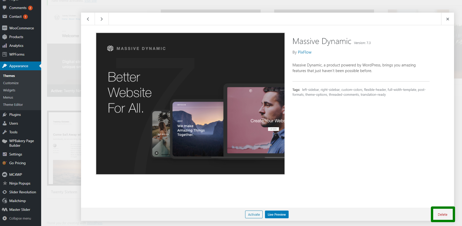This screenshot has width=462, height=226.
Task: Click the Master Slider icon
Action: (5, 210)
